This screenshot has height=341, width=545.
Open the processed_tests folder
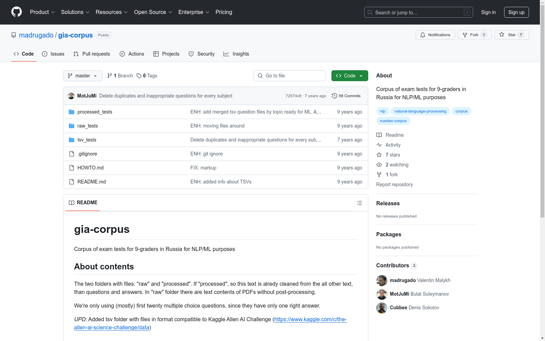[x=95, y=112]
